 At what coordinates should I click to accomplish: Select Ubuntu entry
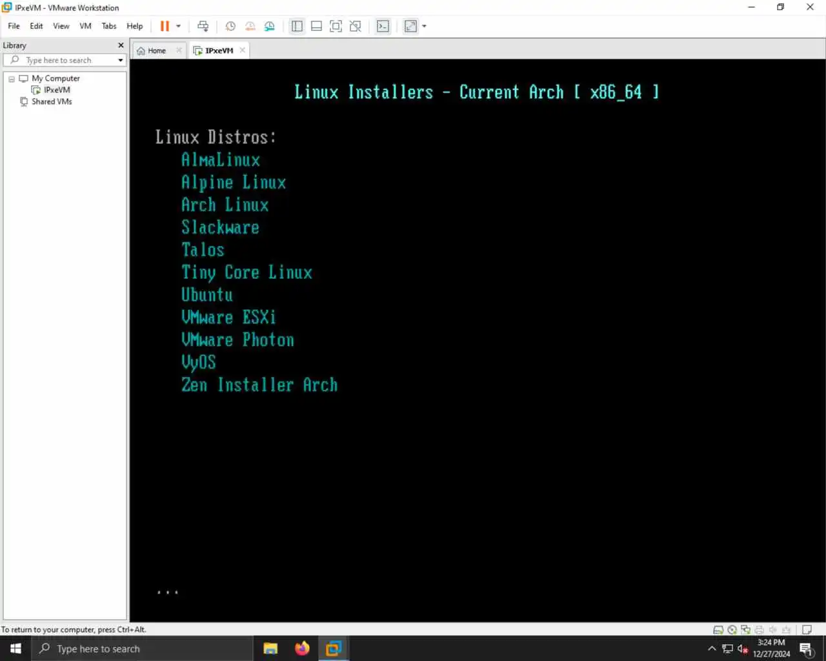tap(206, 295)
